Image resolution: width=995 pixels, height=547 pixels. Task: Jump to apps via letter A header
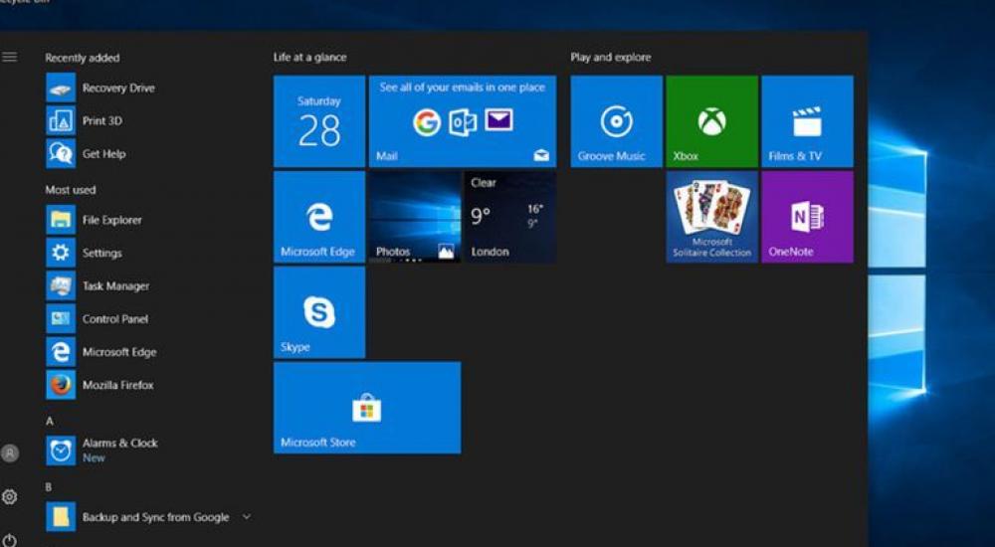point(50,422)
